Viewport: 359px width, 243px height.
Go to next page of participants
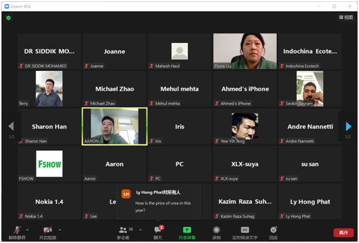[348, 126]
